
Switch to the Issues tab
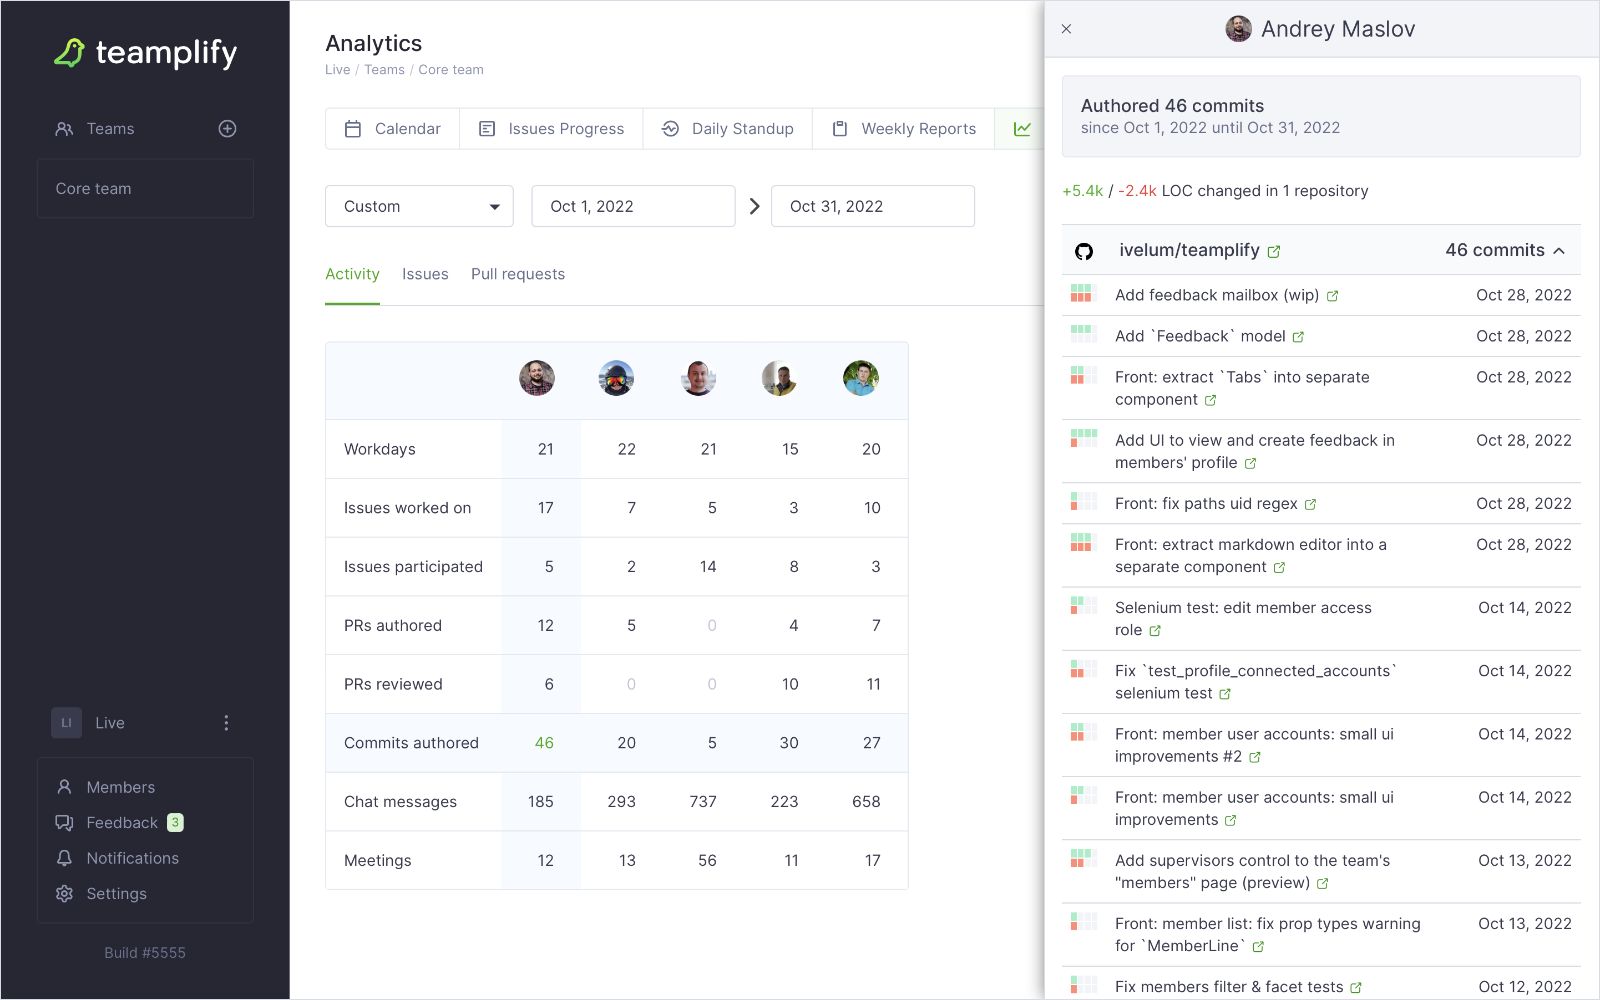click(x=425, y=274)
